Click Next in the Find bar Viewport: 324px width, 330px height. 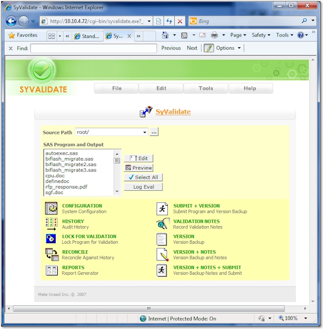(x=192, y=48)
